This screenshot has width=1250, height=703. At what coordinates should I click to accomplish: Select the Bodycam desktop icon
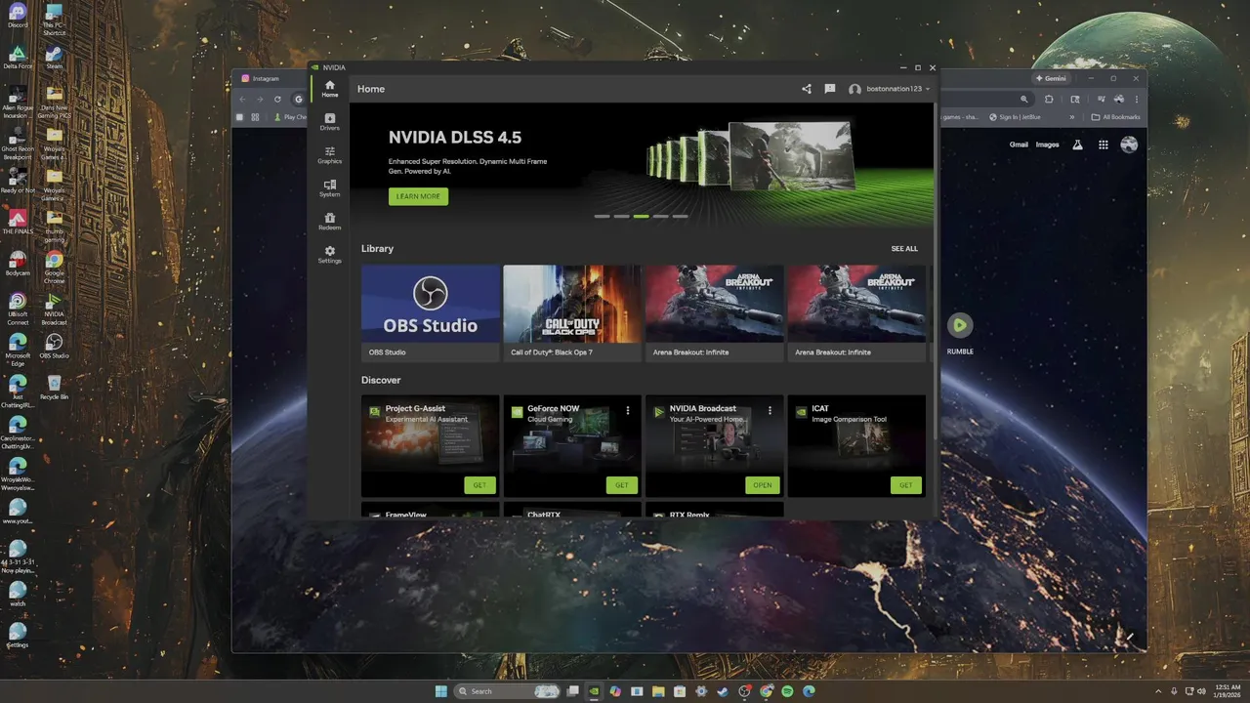(18, 263)
